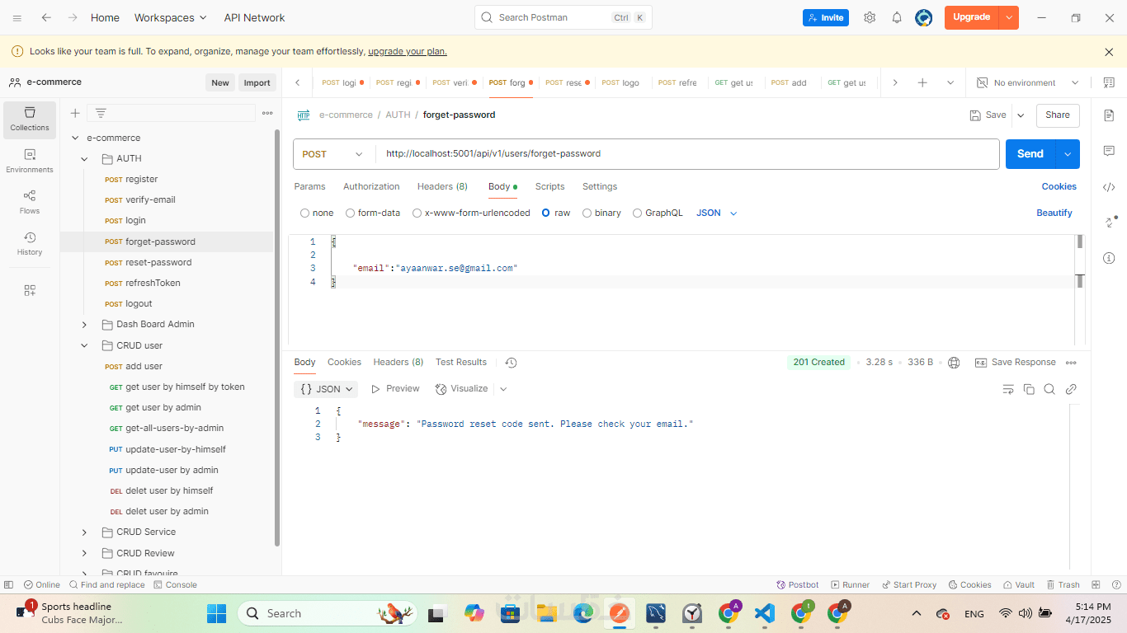The height and width of the screenshot is (633, 1127).
Task: Open the code snippet icon
Action: point(1109,187)
